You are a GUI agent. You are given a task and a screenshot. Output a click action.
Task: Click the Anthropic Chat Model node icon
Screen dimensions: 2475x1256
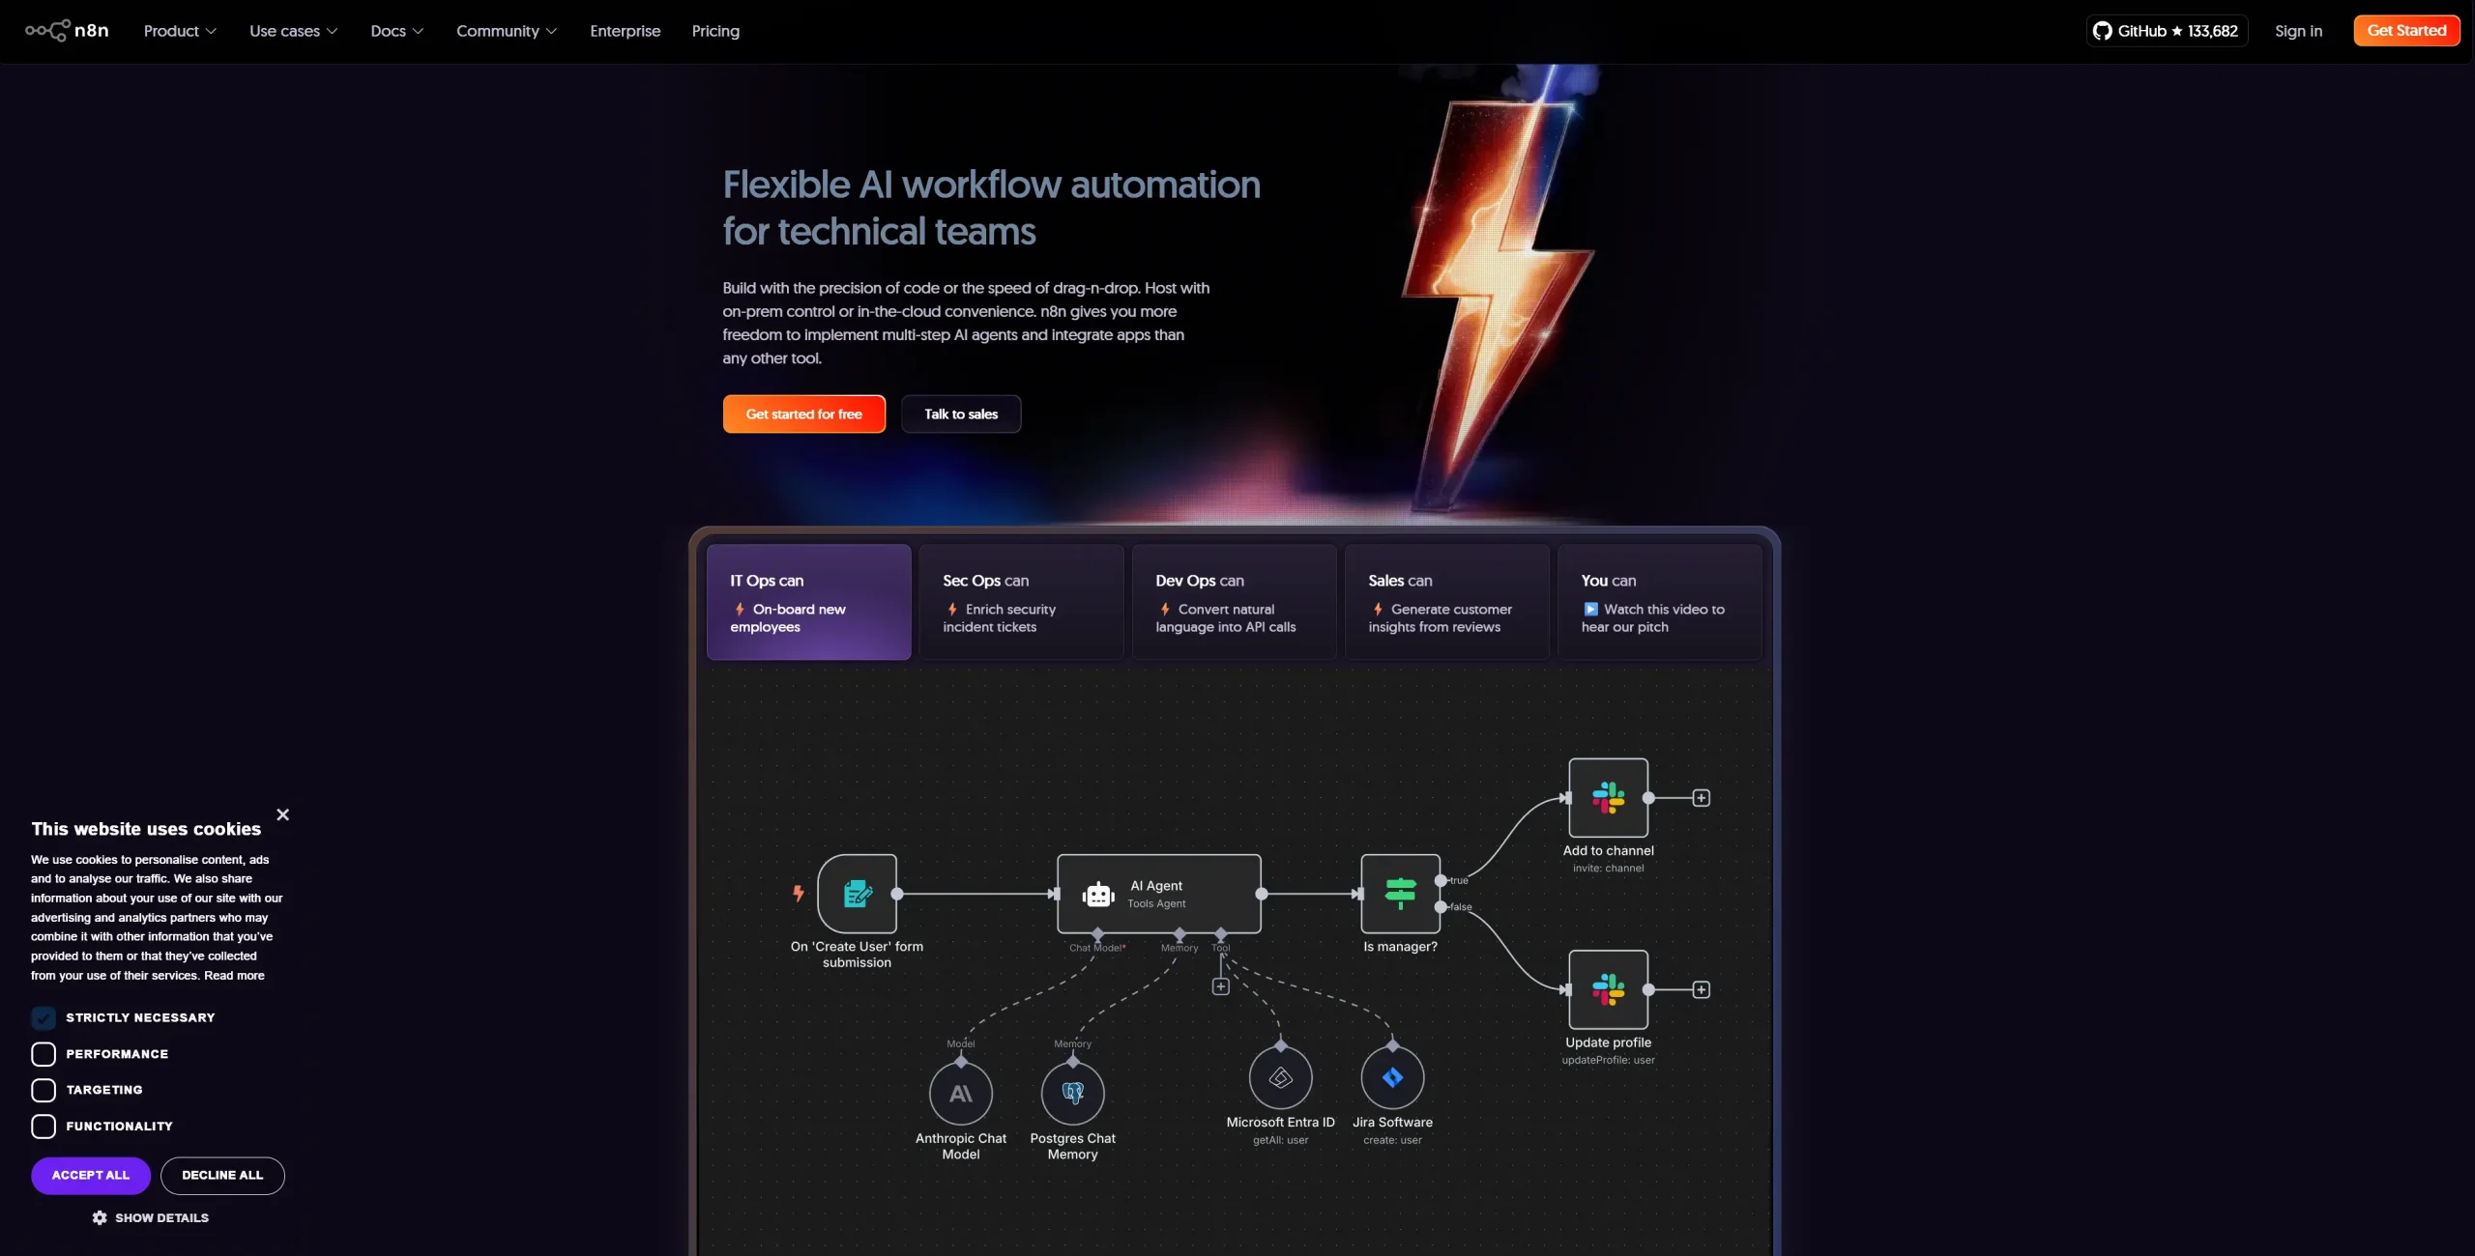[x=960, y=1094]
